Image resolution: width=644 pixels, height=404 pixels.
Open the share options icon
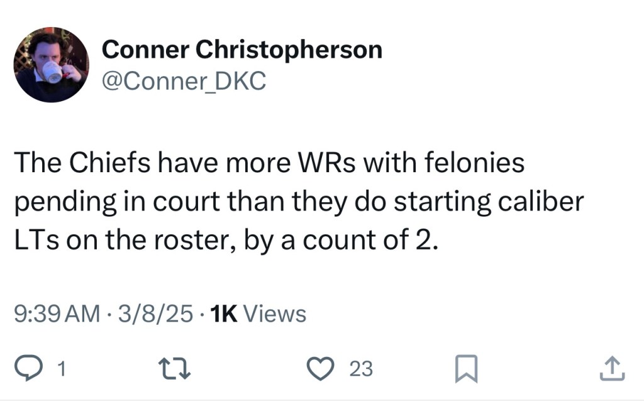(611, 368)
